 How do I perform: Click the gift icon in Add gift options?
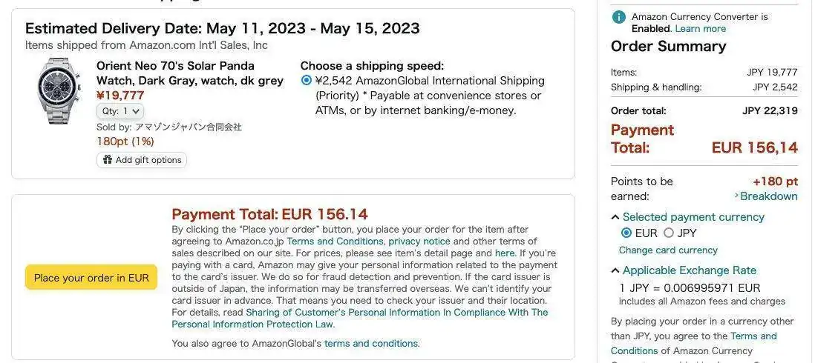click(108, 160)
